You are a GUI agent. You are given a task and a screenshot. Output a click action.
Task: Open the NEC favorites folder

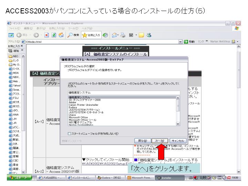13,56
